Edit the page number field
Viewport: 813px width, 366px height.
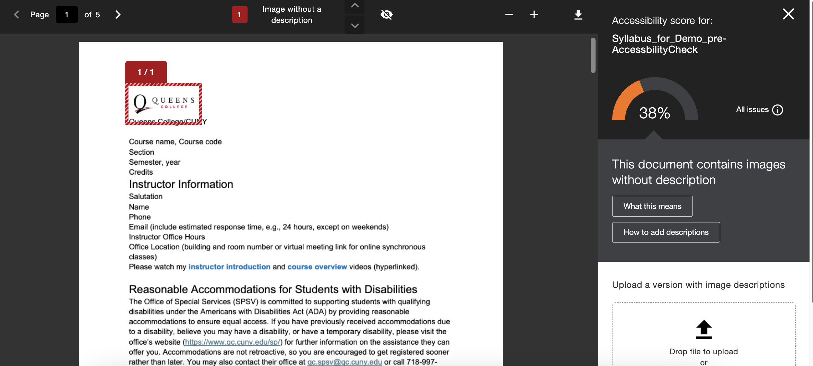(x=66, y=15)
